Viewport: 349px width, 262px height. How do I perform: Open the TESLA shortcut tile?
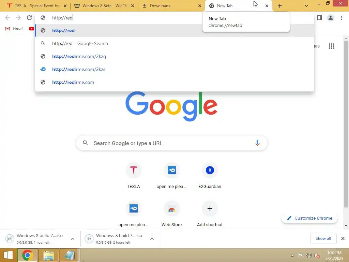coord(133,176)
